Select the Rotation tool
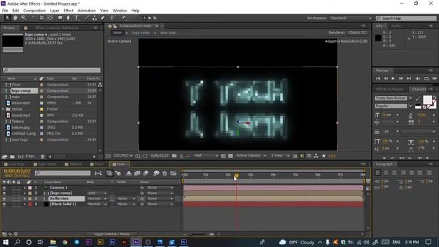 (x=34, y=18)
